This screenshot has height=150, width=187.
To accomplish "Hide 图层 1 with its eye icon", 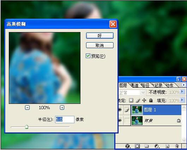I will tap(120, 110).
